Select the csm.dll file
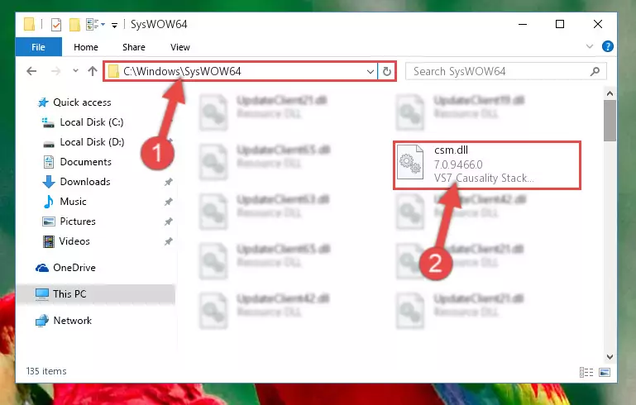 click(x=487, y=164)
